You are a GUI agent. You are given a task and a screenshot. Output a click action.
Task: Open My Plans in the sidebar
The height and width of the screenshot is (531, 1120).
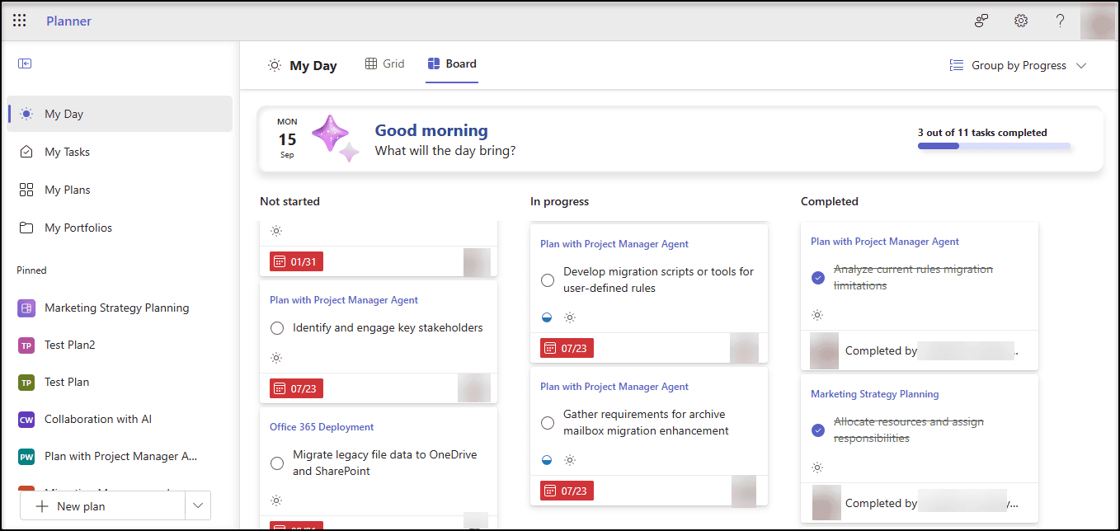pyautogui.click(x=120, y=190)
